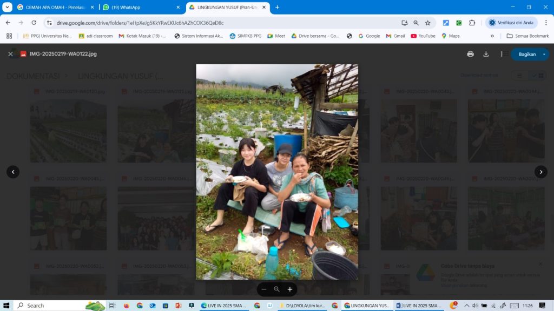Open the Chrome tab search chevron

8,7
